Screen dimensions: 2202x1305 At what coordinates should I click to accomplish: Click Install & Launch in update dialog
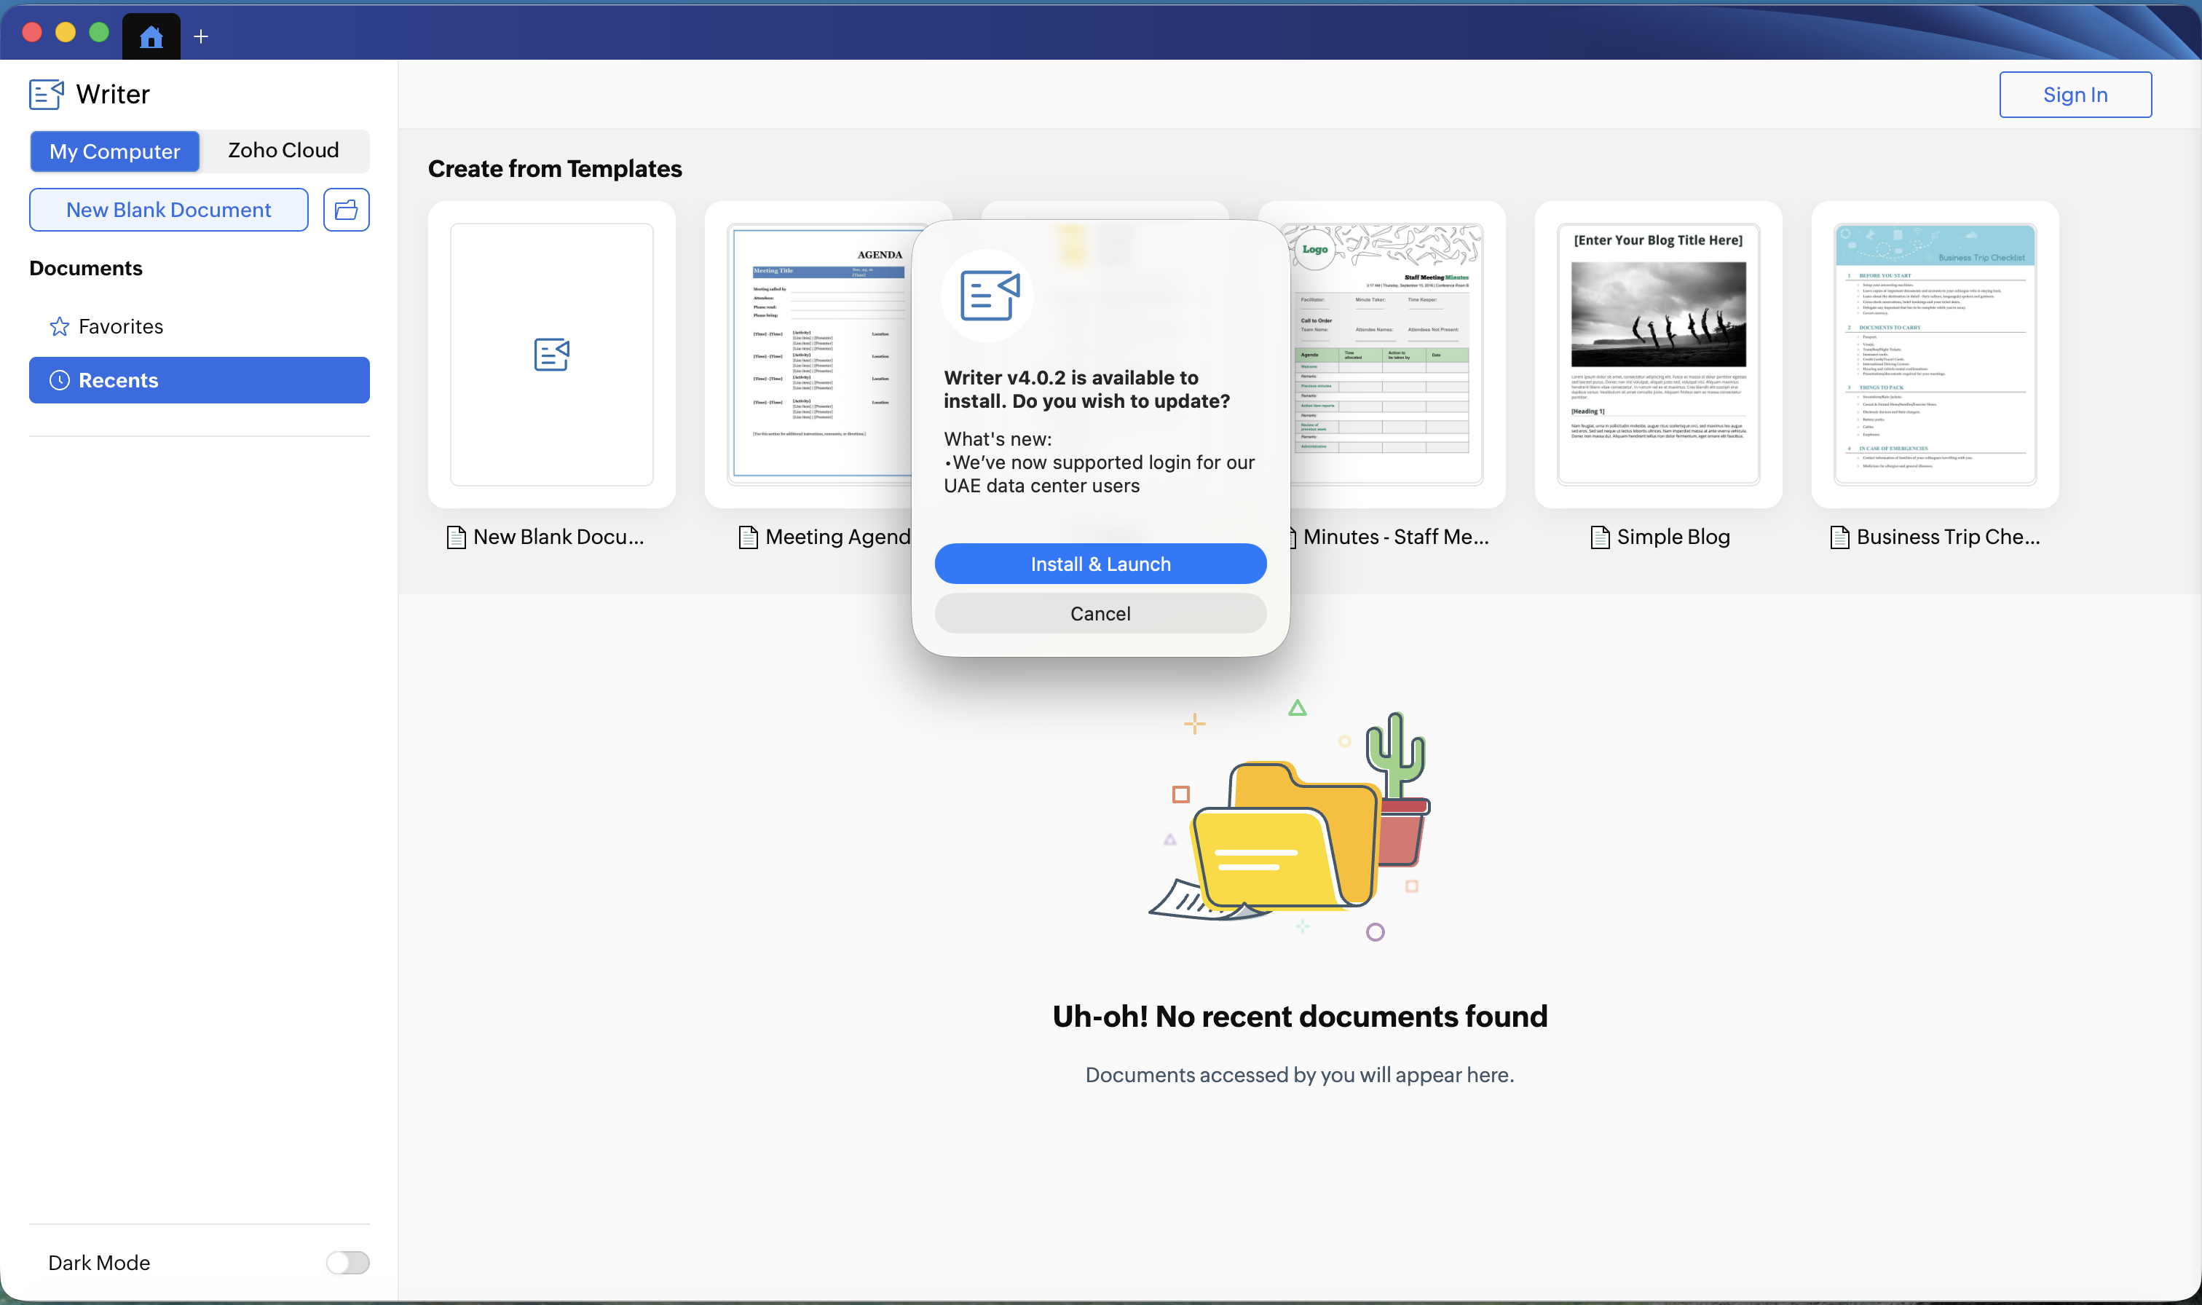tap(1100, 564)
